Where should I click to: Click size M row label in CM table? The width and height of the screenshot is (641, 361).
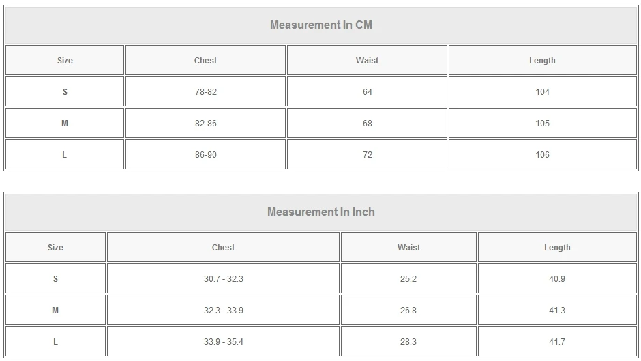(x=65, y=124)
